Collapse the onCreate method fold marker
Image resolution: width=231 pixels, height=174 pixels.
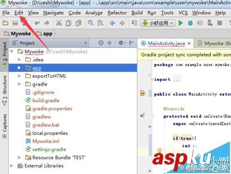152,116
